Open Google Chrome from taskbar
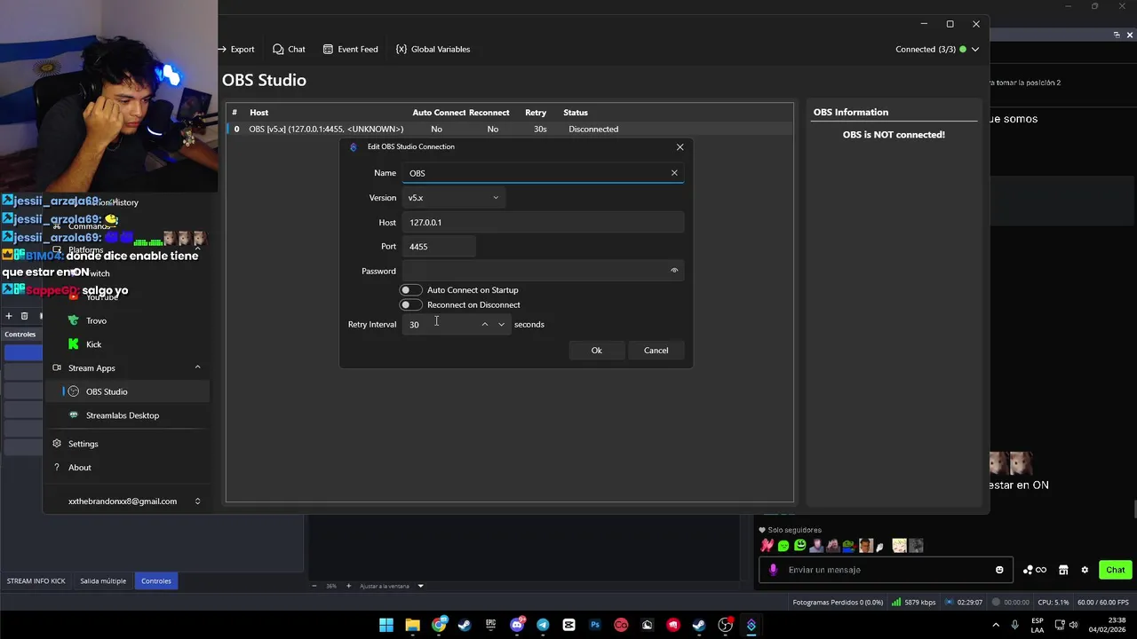 click(439, 625)
